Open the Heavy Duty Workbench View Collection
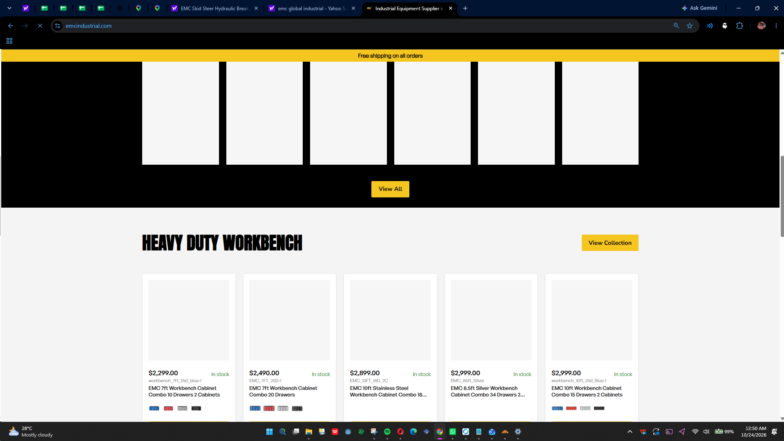 (610, 243)
